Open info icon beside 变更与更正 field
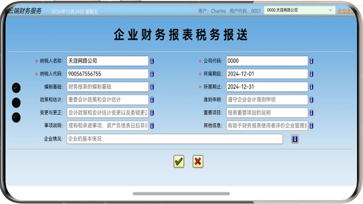This screenshot has height=204, width=363. (152, 113)
